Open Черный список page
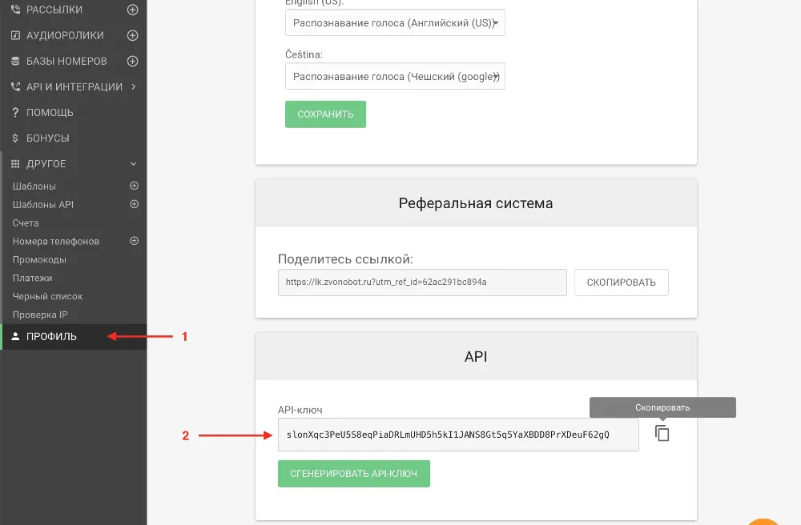This screenshot has height=525, width=801. 47,296
